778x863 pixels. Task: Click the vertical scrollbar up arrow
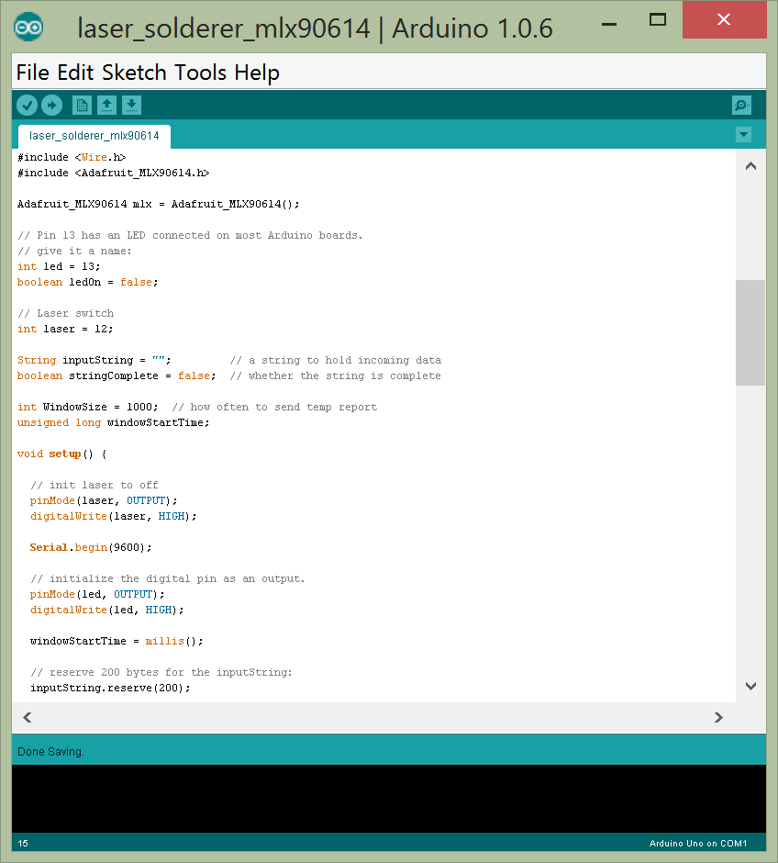pos(750,165)
